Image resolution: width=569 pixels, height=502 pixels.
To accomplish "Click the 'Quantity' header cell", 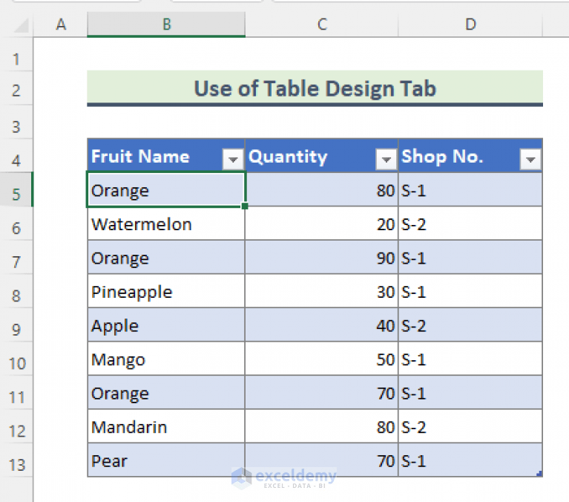I will click(321, 155).
